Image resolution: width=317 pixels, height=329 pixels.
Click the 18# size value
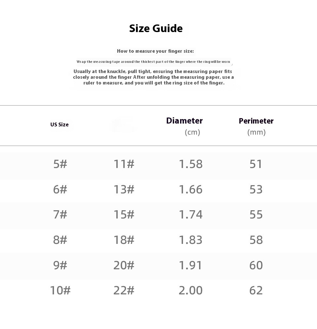(x=124, y=240)
